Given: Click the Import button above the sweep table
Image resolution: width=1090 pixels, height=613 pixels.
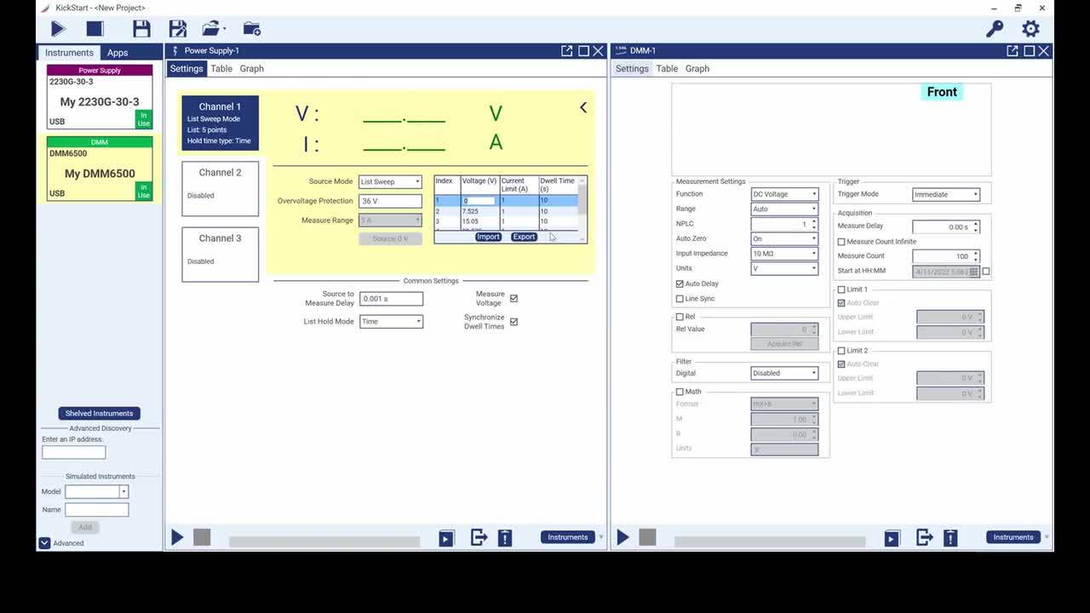Looking at the screenshot, I should click(487, 237).
